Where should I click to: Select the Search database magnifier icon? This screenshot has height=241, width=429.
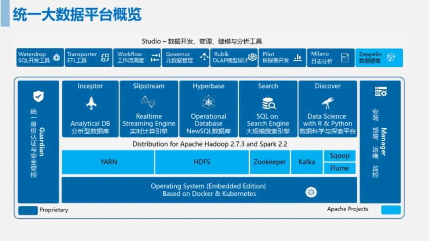269,103
